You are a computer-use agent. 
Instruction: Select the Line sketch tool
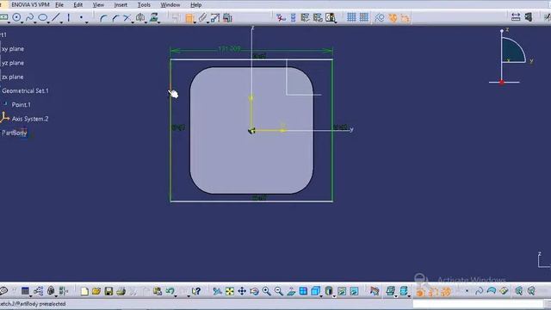[56, 17]
